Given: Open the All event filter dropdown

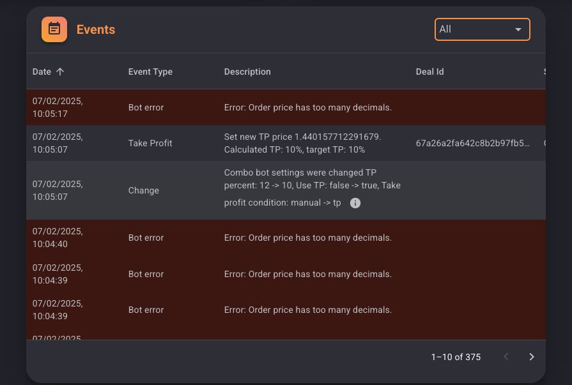Looking at the screenshot, I should (482, 29).
